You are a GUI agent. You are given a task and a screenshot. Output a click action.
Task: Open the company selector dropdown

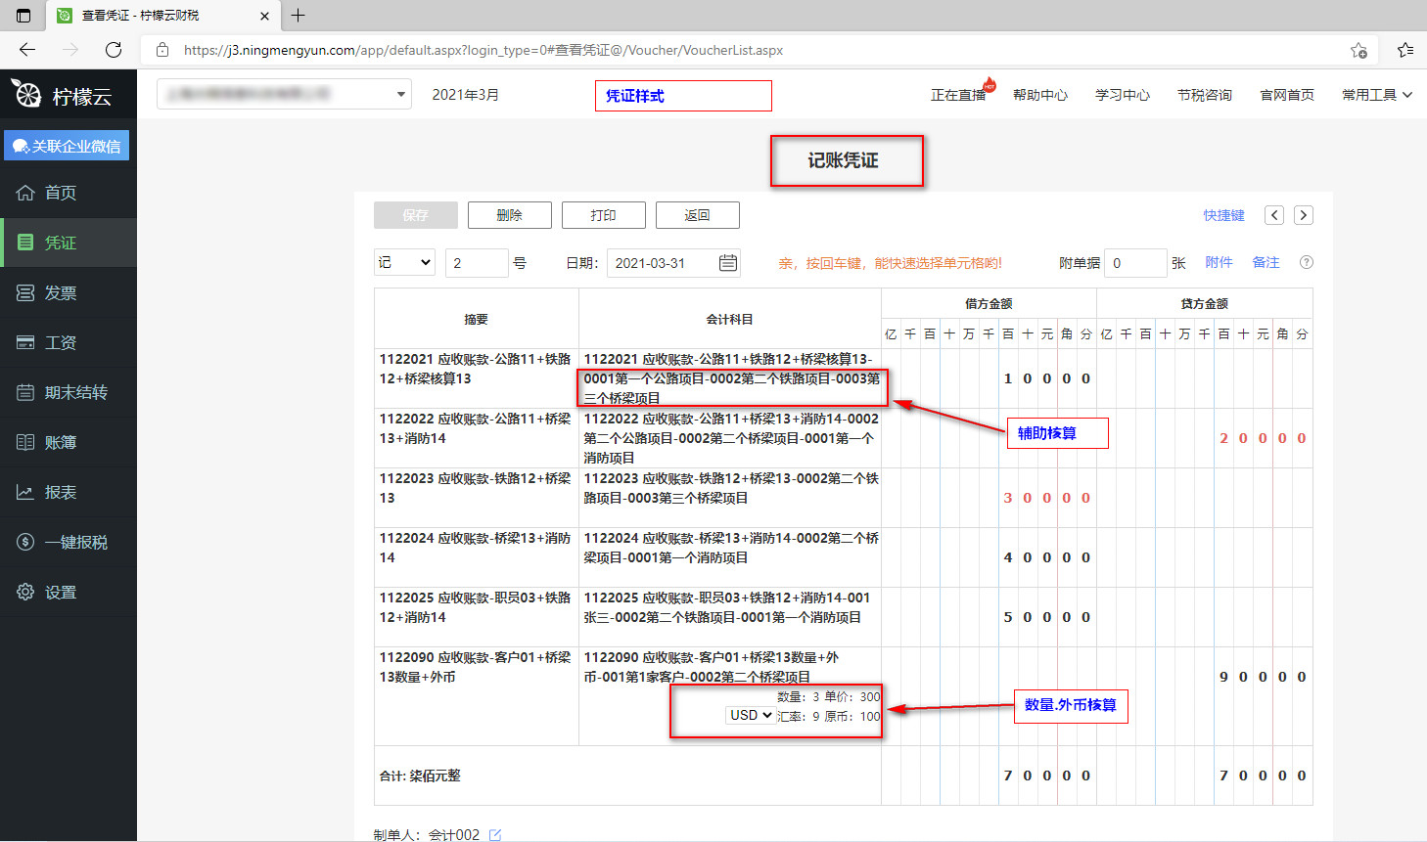click(x=283, y=95)
